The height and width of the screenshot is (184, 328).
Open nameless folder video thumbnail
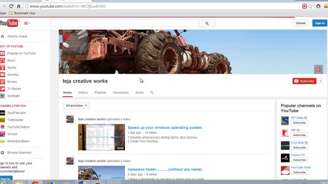click(x=101, y=173)
